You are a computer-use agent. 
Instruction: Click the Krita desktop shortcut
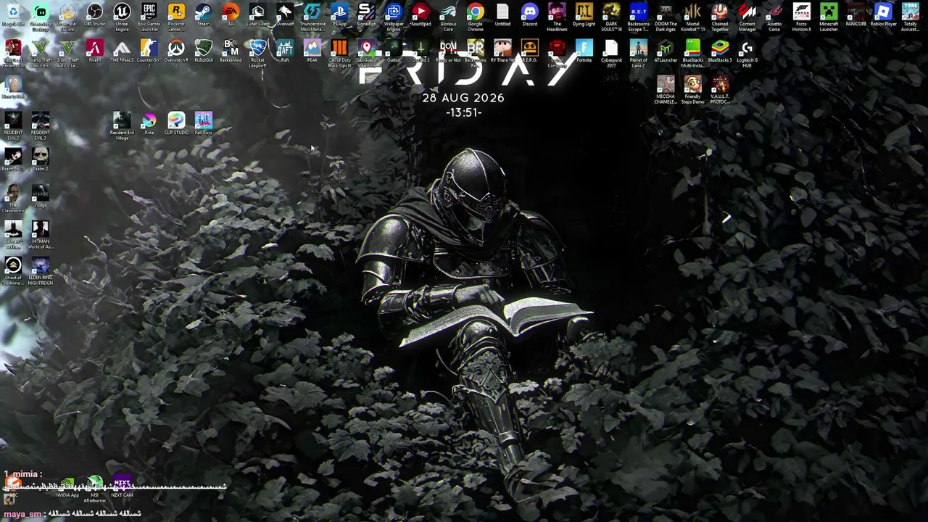coord(149,124)
